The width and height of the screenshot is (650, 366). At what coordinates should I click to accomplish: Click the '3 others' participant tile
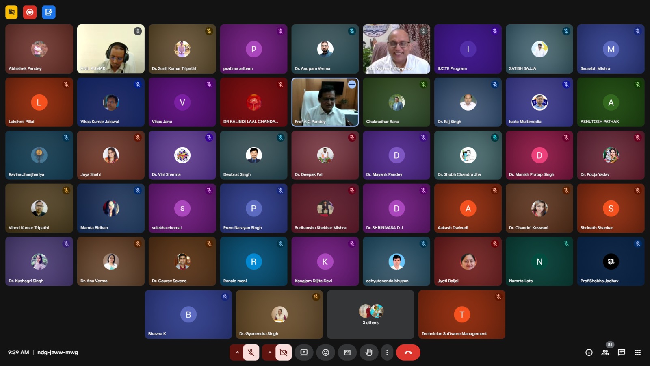pyautogui.click(x=370, y=314)
